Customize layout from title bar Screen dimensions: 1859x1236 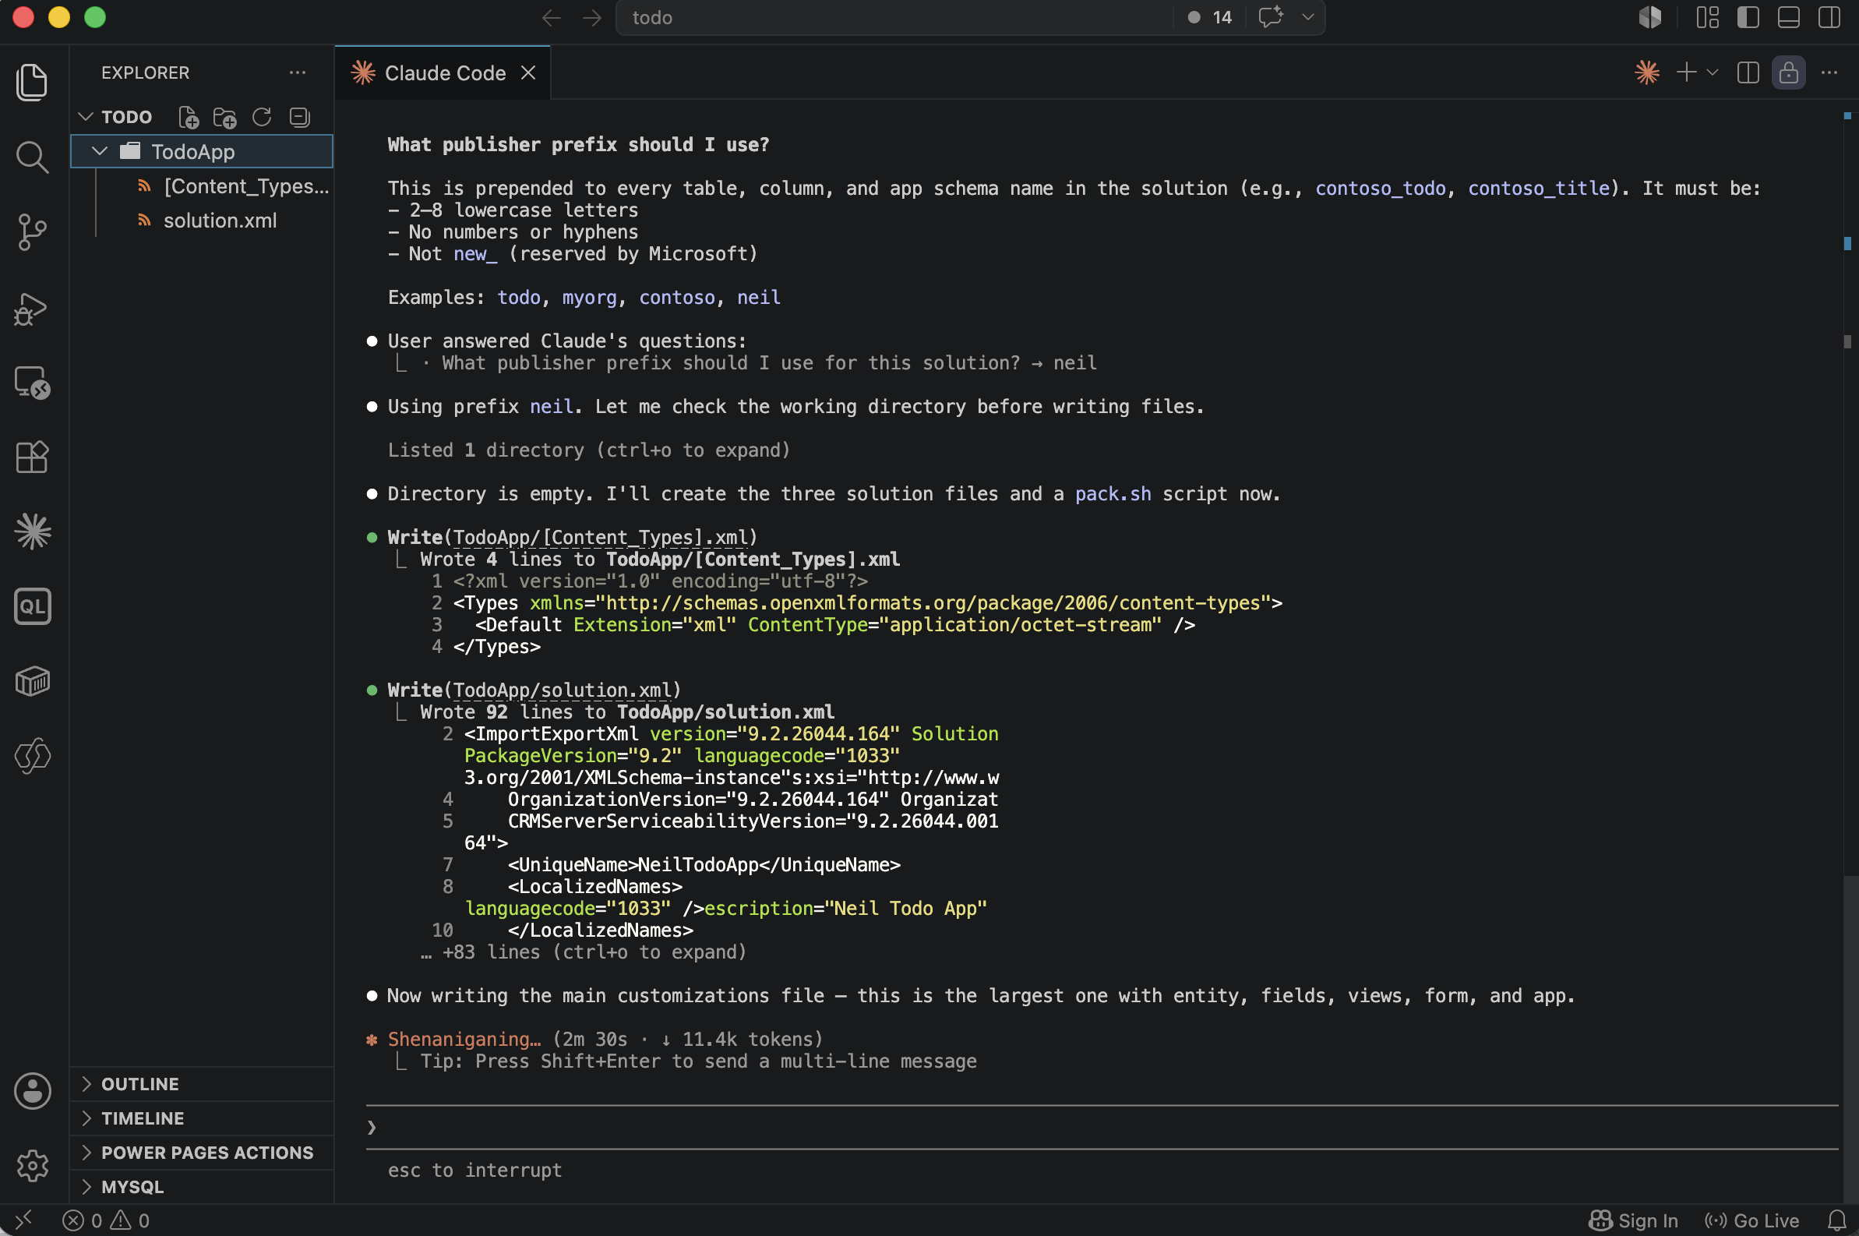tap(1708, 17)
